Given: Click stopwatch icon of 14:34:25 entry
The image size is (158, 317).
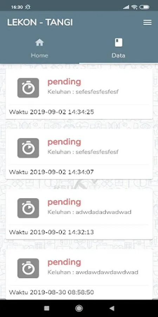Looking at the screenshot, I should tap(28, 88).
